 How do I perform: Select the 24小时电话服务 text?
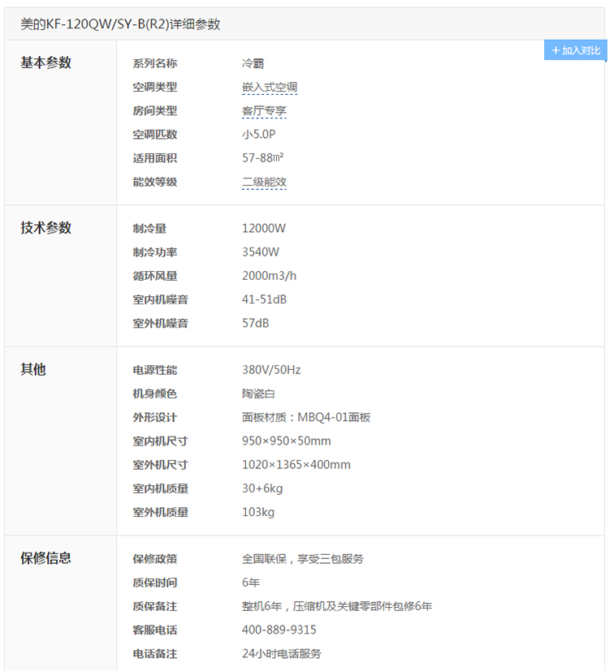[282, 654]
